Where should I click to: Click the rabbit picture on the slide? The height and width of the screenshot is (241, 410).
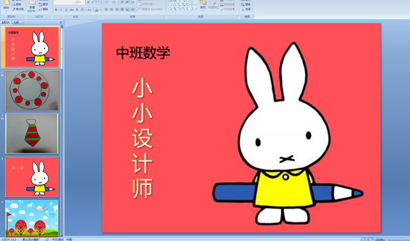[288, 133]
